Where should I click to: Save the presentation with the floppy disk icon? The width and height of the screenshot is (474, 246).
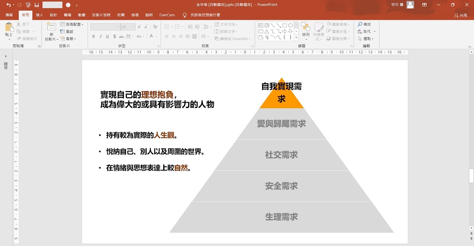pyautogui.click(x=37, y=5)
